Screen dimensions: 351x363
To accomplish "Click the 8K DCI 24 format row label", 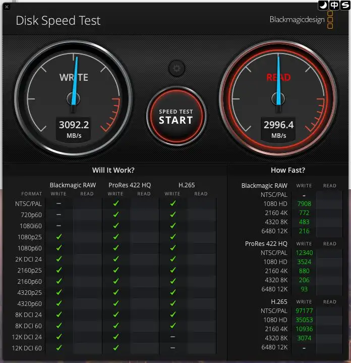I will 28,315.
